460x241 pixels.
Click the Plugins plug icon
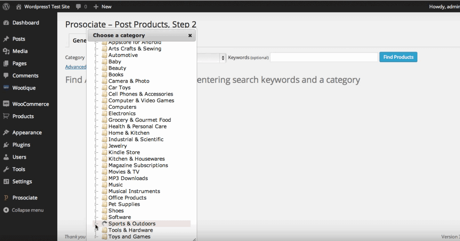click(6, 145)
